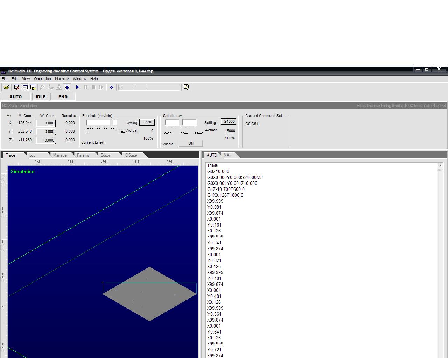Screen dimensions: 448x358
Task: Click the Z work coordinate field 10.000
Action: click(x=46, y=140)
